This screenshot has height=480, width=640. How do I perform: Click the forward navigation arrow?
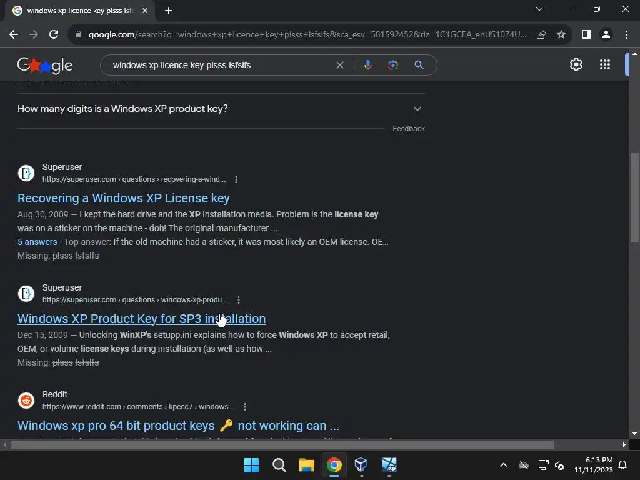(34, 35)
